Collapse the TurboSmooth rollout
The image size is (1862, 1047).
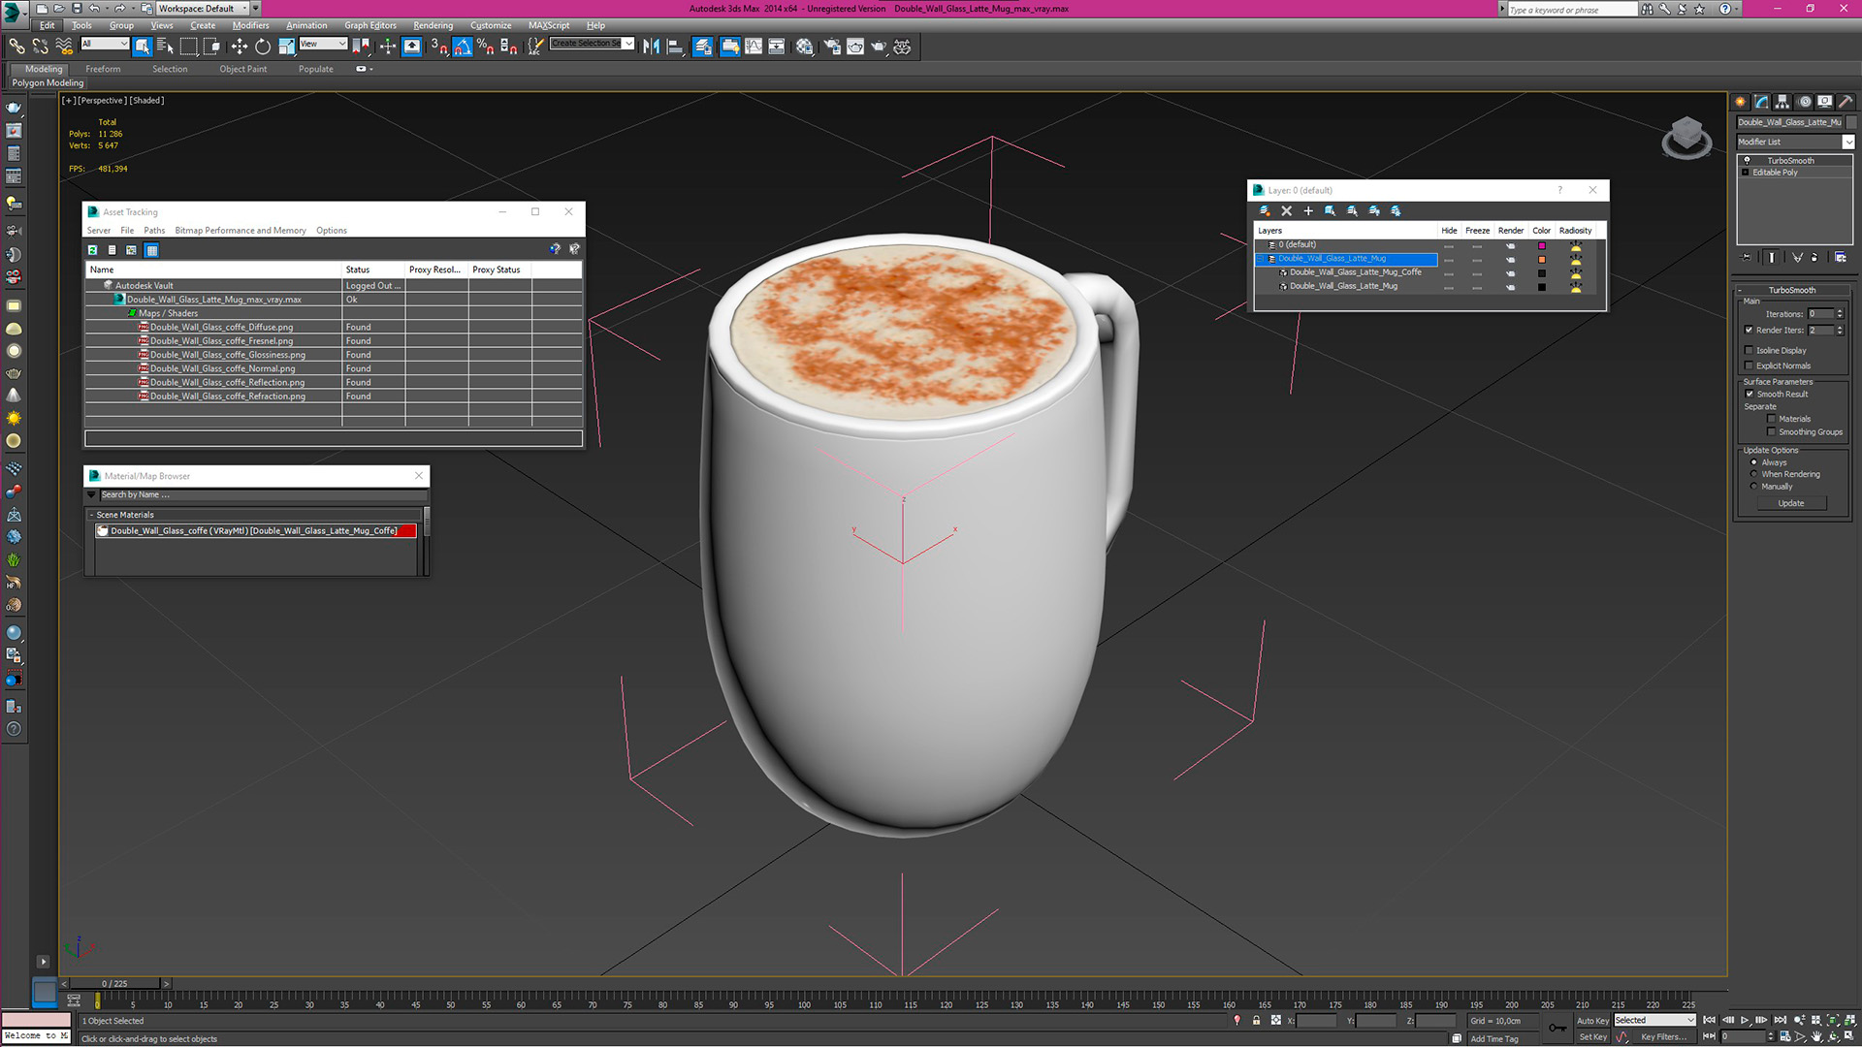[1791, 290]
